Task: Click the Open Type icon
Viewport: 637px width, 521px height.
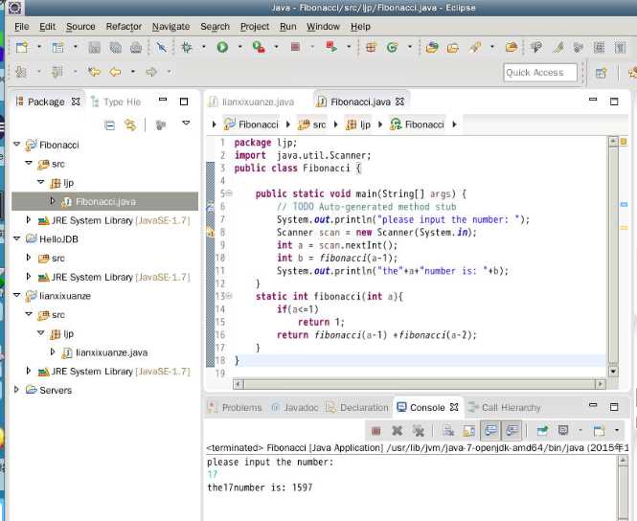Action: tap(432, 48)
